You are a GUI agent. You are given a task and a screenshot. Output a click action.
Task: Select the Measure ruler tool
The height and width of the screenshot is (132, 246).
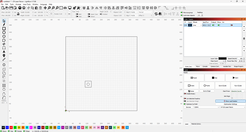(x=4, y=59)
